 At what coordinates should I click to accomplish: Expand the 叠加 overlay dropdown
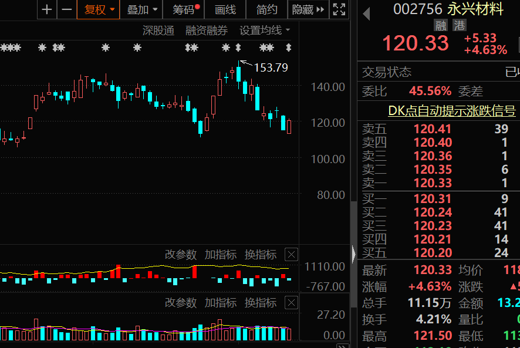[143, 9]
